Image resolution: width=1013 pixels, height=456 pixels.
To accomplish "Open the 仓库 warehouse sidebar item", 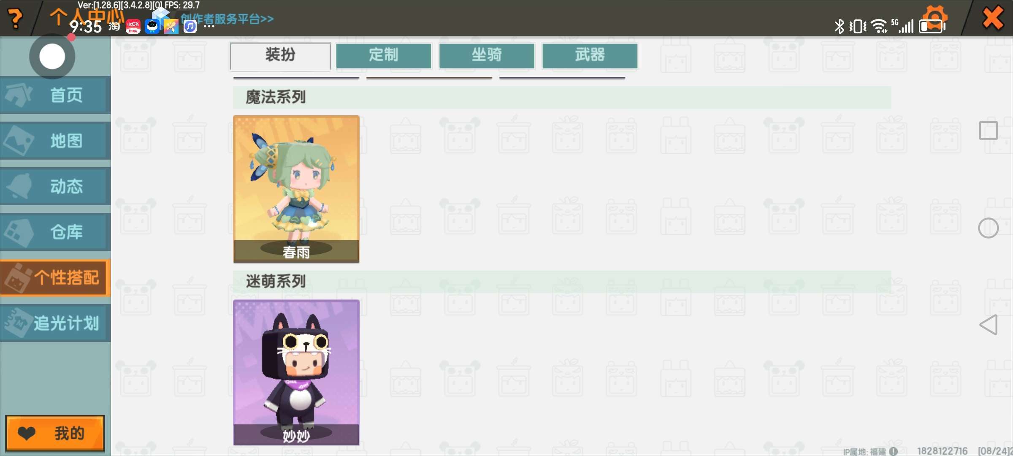I will point(55,232).
